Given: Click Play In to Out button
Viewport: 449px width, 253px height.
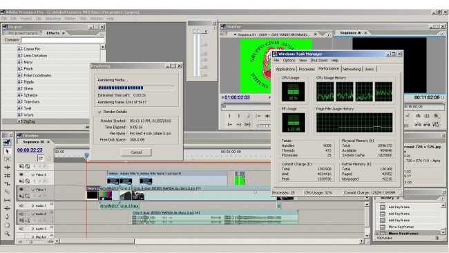Looking at the screenshot, I should pyautogui.click(x=248, y=124).
